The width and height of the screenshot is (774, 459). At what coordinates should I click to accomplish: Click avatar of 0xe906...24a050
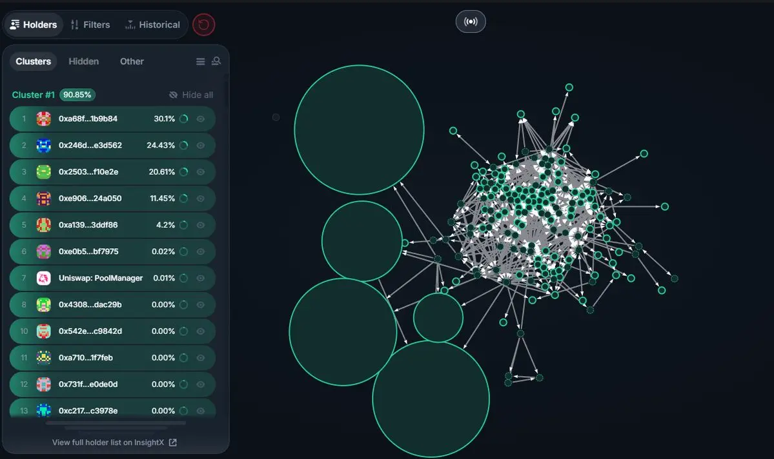point(43,198)
